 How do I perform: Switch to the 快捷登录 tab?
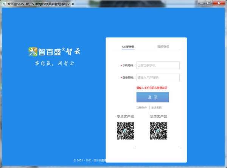[x=128, y=47]
